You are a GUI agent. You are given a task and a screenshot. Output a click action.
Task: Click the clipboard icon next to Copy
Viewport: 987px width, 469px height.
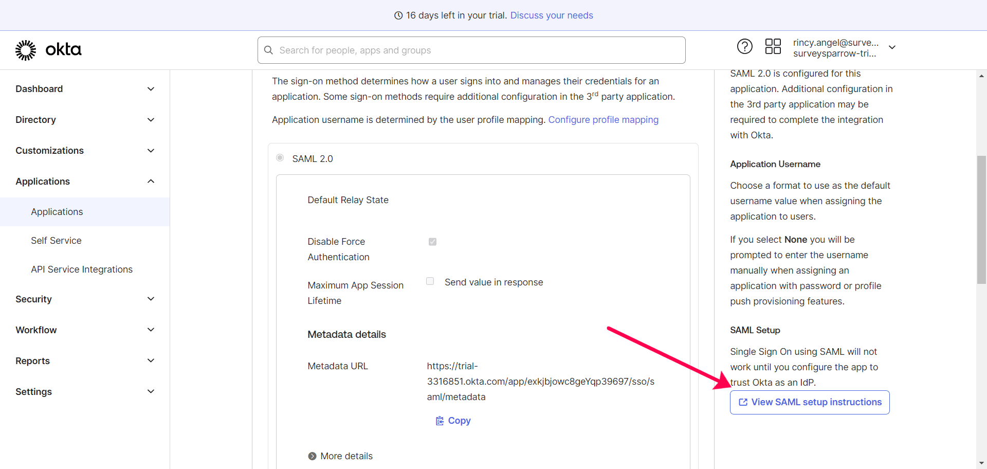(440, 421)
